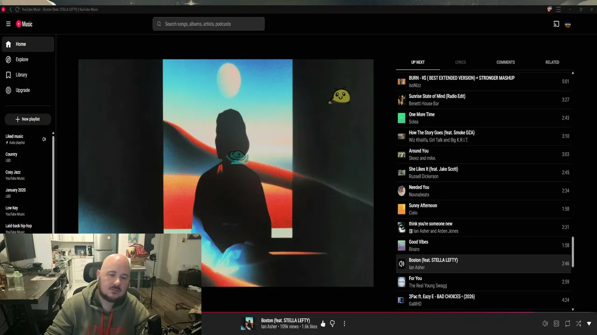The image size is (597, 335).
Task: Switch to the COMMENTS tab
Action: coord(506,62)
